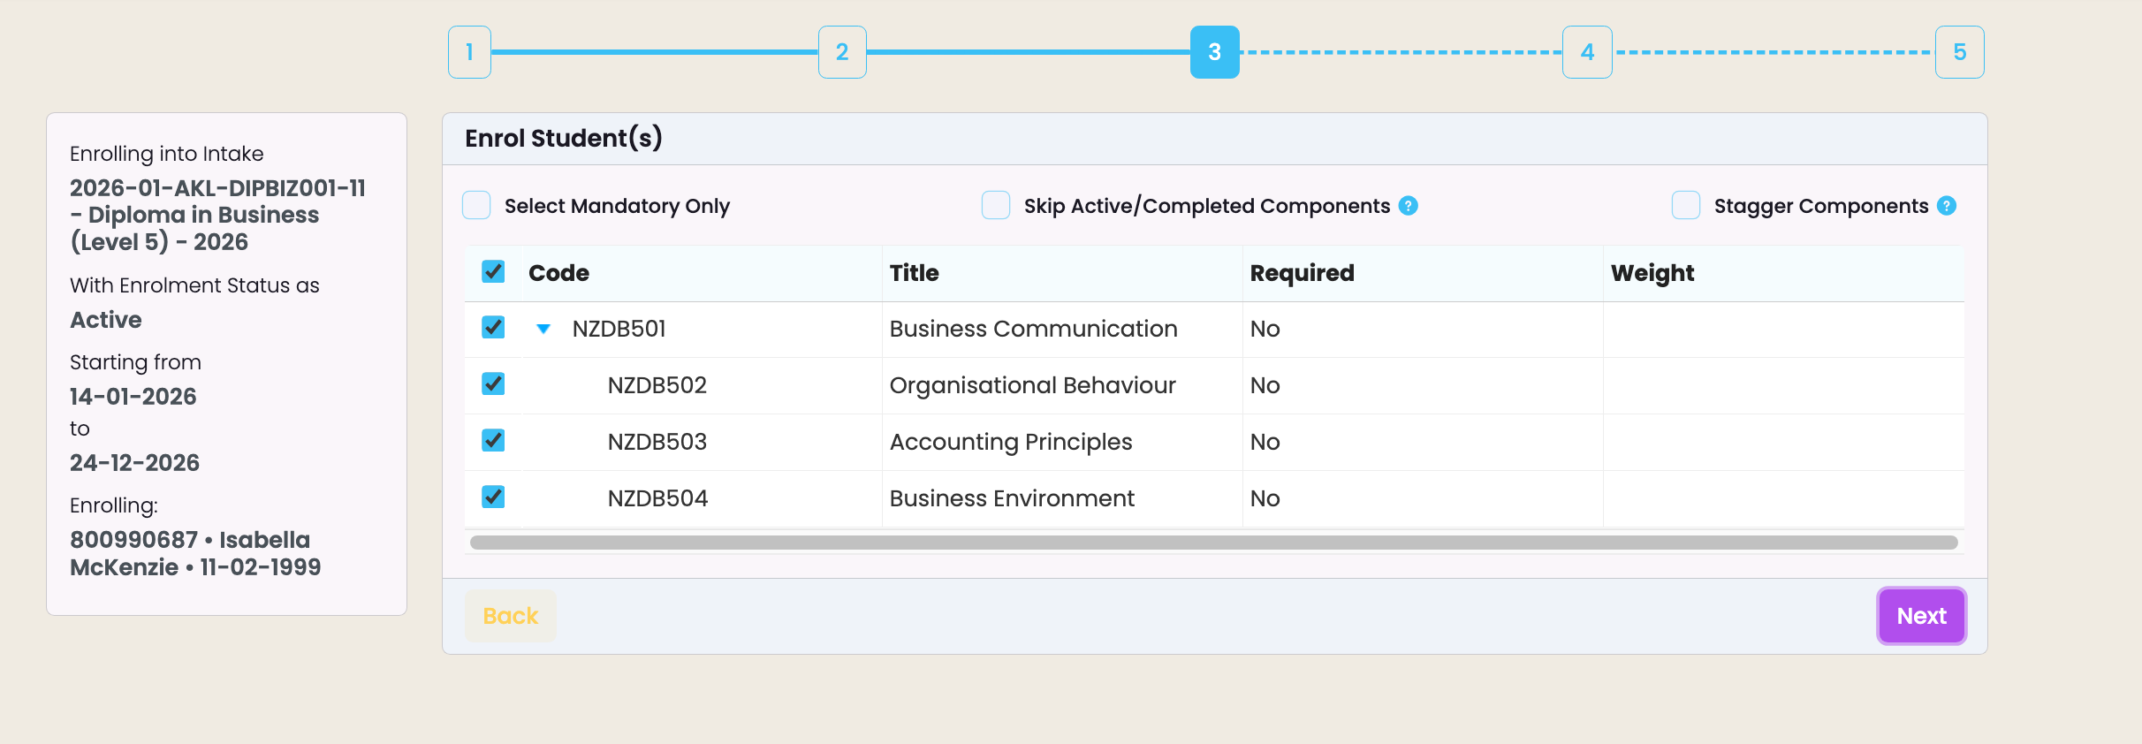Open help icon beside Stagger Components
Screen dimensions: 2142x744
pos(1947,206)
